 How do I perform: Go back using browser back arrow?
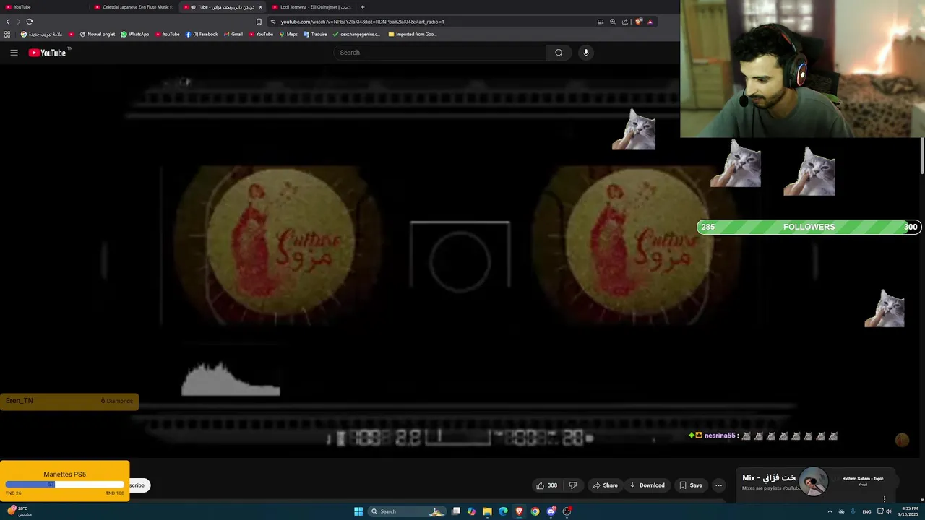[x=8, y=22]
